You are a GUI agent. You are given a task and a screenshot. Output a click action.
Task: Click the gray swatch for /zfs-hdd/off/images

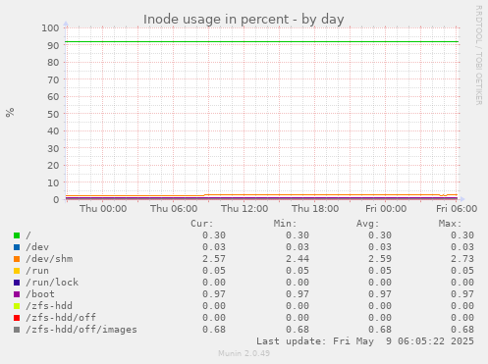tap(17, 330)
